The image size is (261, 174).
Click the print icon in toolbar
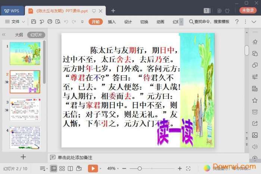[50, 22]
